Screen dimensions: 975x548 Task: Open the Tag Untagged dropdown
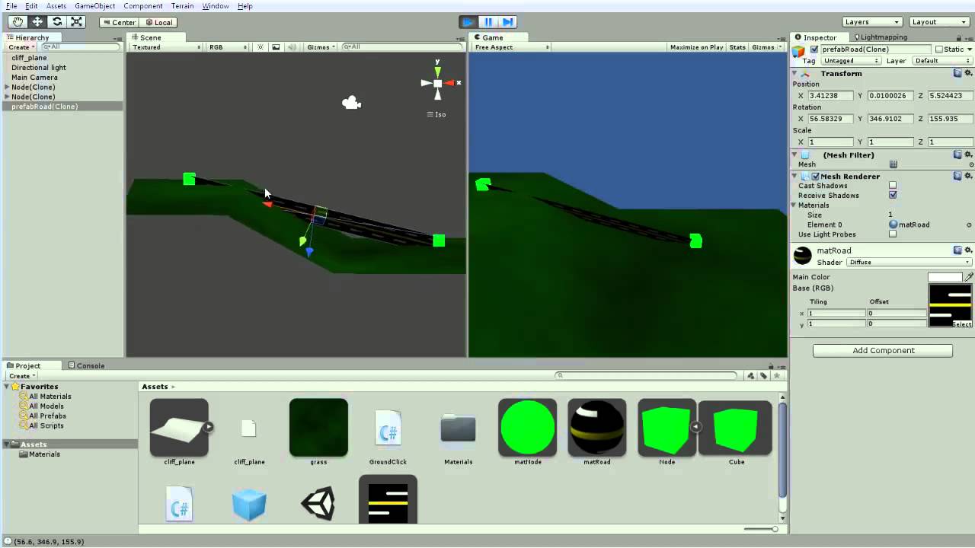coord(852,61)
